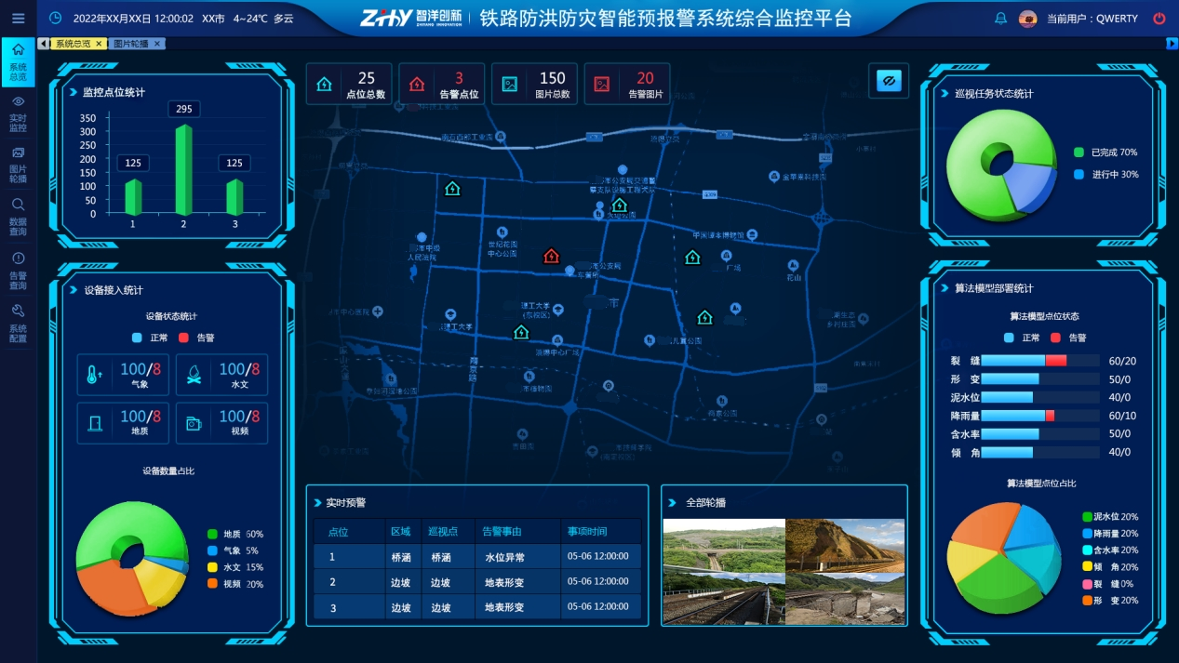Click the red alarm house marker on map

pos(551,256)
